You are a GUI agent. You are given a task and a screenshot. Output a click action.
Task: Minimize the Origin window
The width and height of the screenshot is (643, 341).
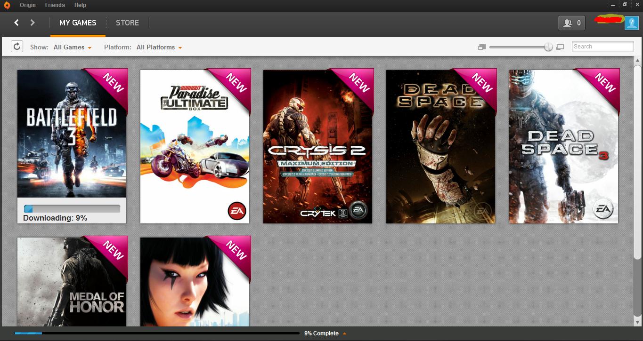(x=613, y=5)
